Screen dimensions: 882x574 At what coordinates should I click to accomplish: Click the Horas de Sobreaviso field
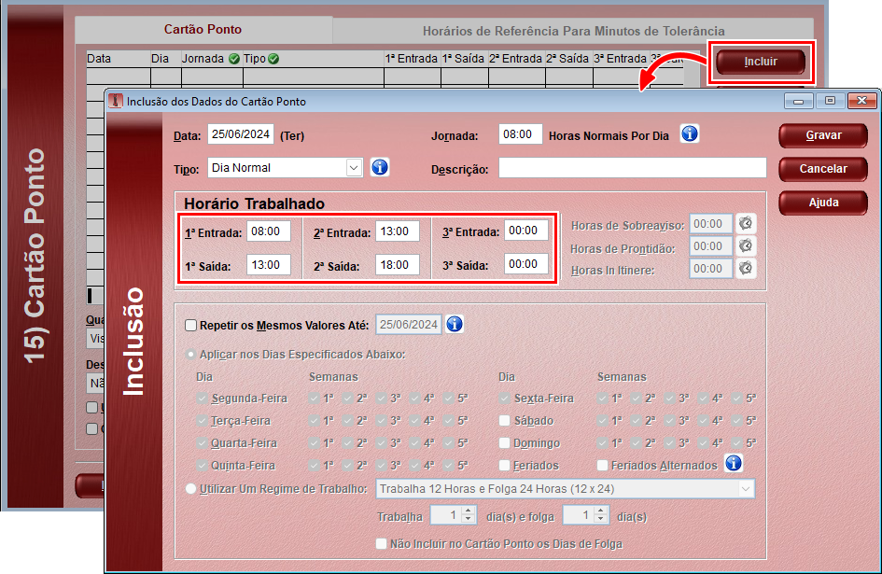(711, 224)
